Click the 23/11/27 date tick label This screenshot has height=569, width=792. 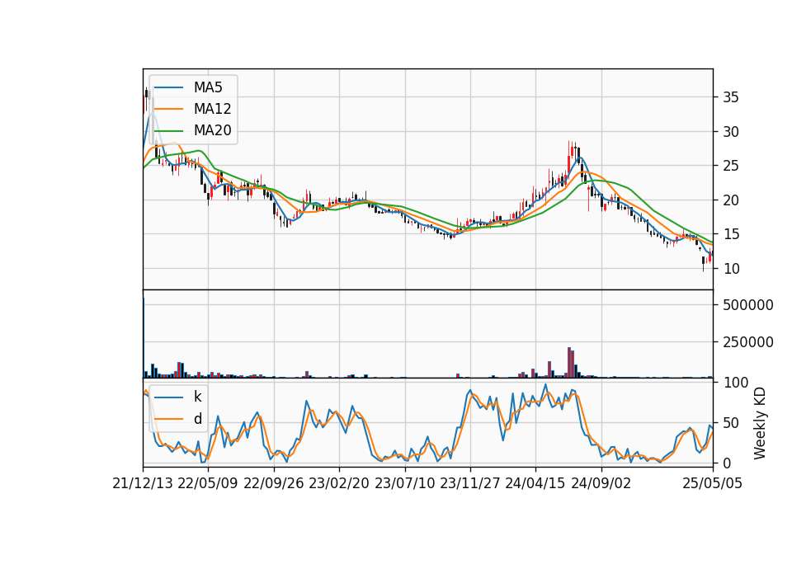click(x=470, y=483)
